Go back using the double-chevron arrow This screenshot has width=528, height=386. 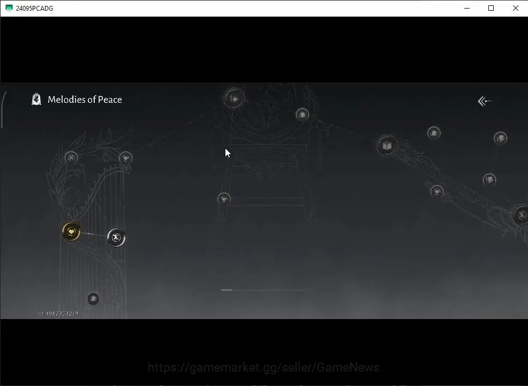[x=485, y=101]
